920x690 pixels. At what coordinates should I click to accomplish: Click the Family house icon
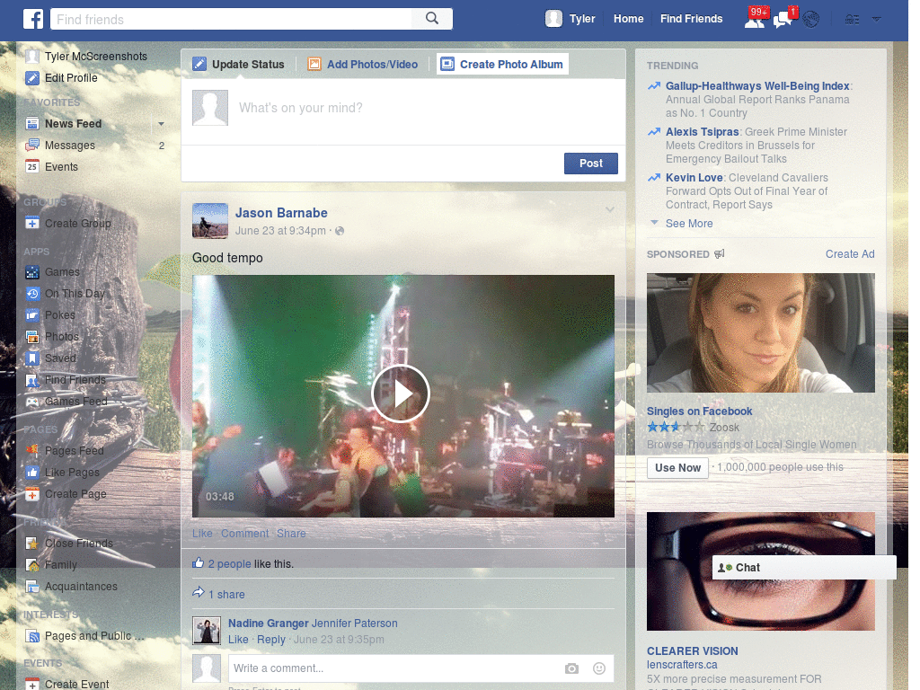(32, 565)
